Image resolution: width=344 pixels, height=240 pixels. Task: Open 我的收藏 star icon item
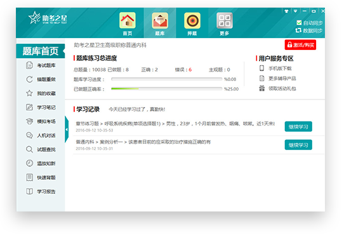click(41, 93)
